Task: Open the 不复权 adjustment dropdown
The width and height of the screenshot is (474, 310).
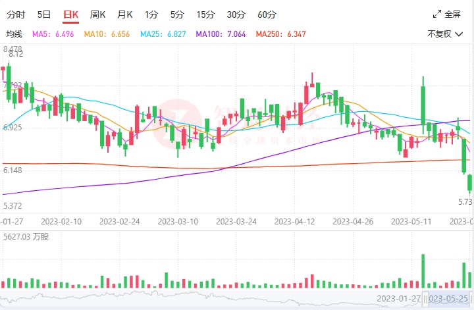Action: coord(445,34)
